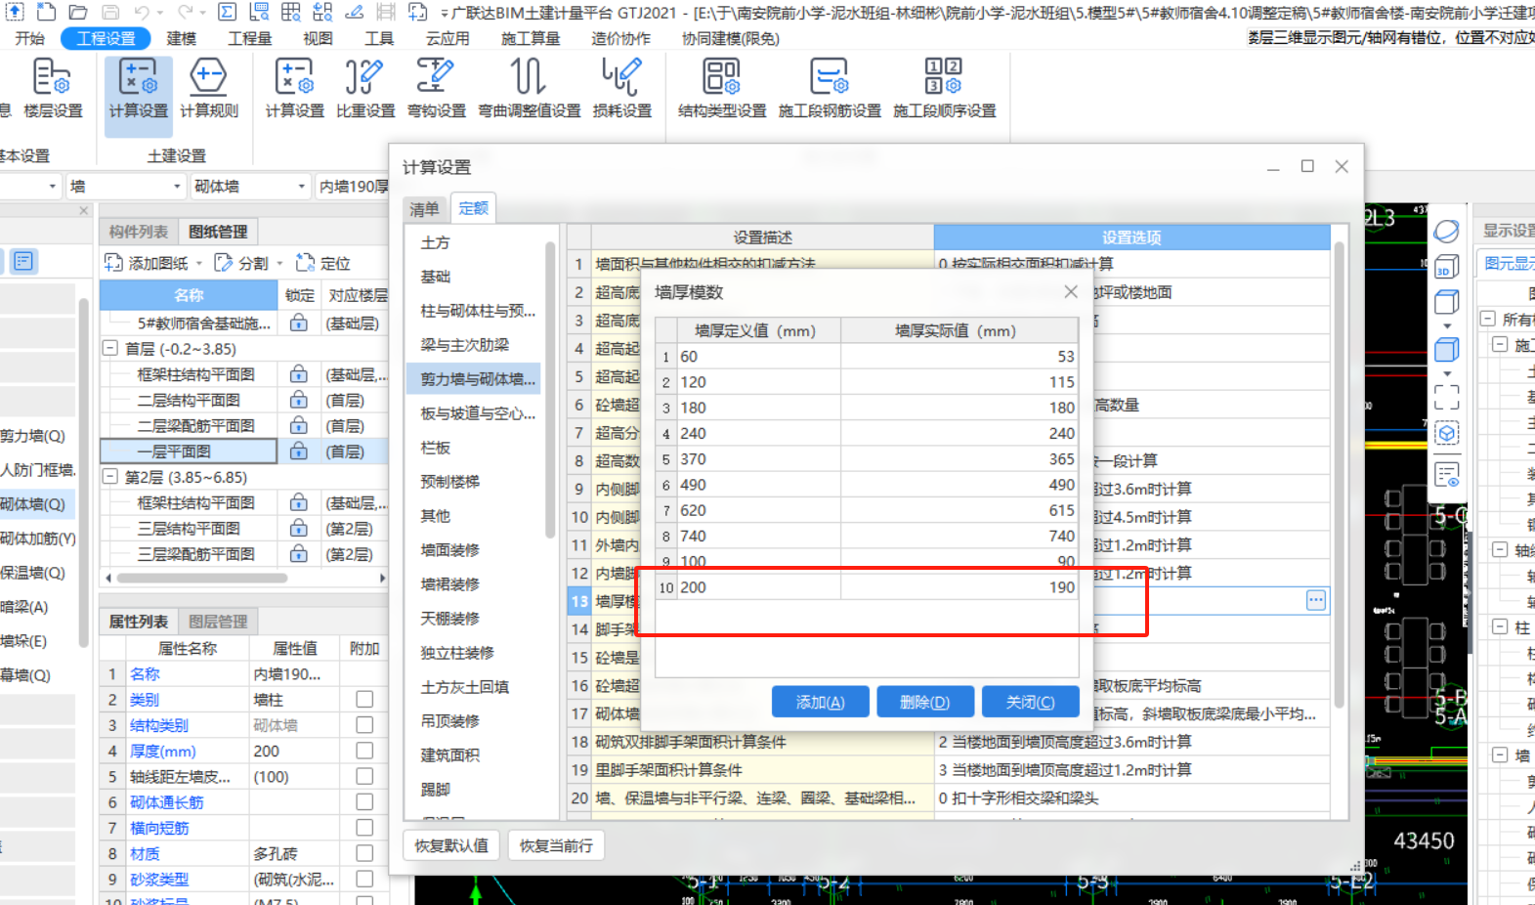Click the display settings list-eye icon

pyautogui.click(x=1447, y=475)
